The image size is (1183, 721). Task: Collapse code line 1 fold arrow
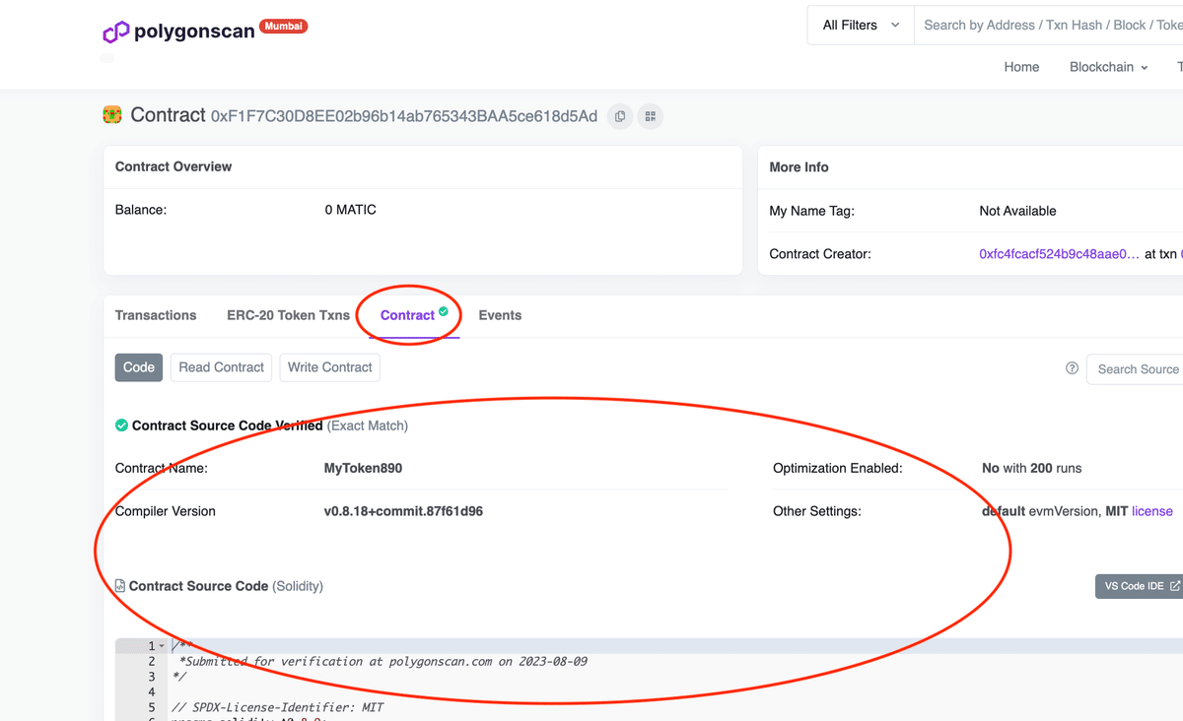click(162, 646)
